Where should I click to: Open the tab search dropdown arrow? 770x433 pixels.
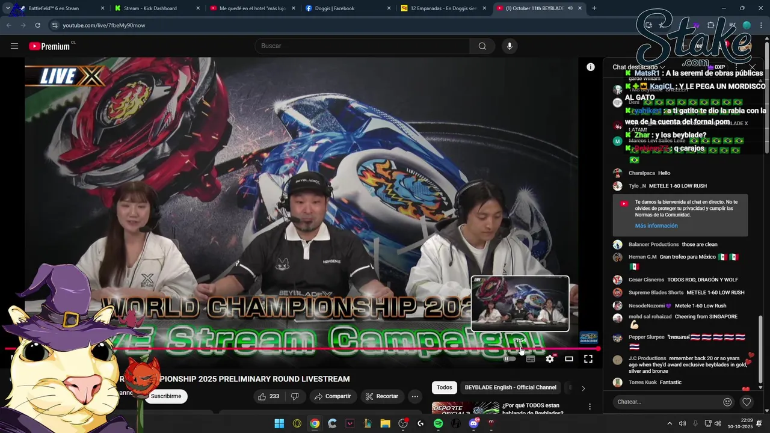[x=7, y=8]
